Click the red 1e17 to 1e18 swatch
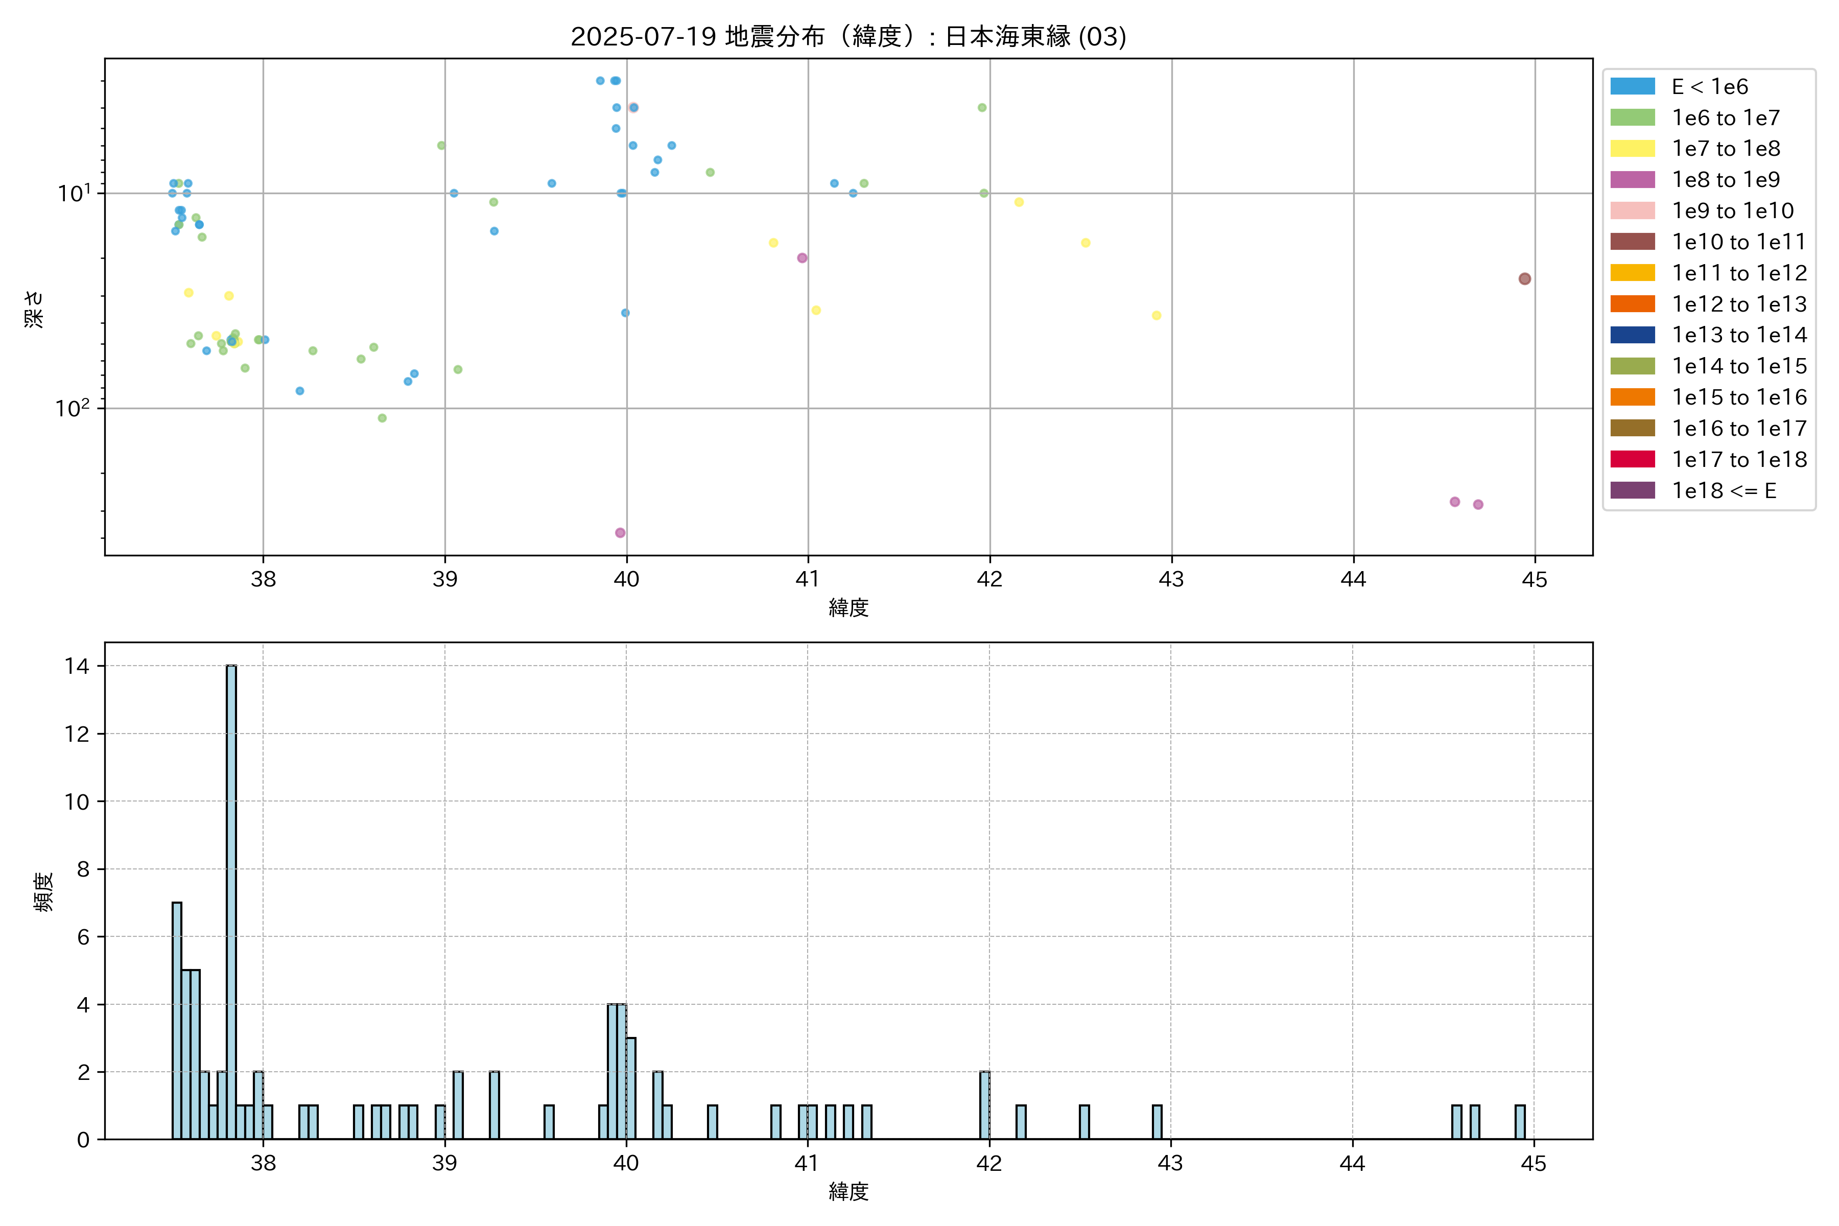 [1632, 459]
